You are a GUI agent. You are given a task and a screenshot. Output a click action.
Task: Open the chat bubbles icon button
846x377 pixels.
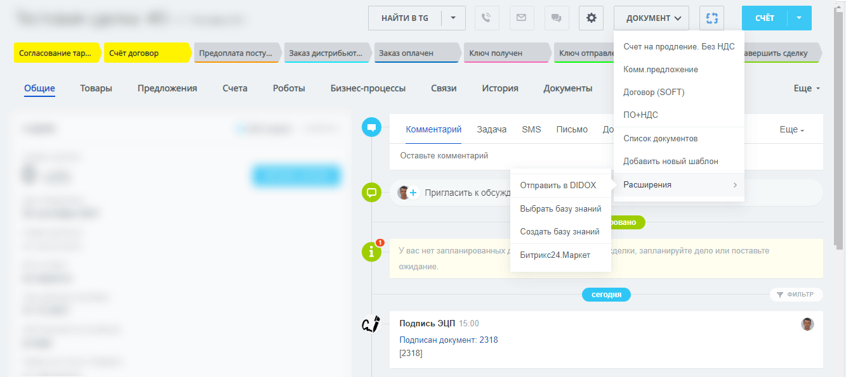tap(557, 18)
